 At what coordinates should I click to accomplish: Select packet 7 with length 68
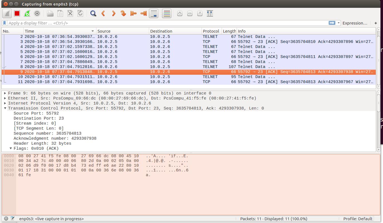coord(189,62)
